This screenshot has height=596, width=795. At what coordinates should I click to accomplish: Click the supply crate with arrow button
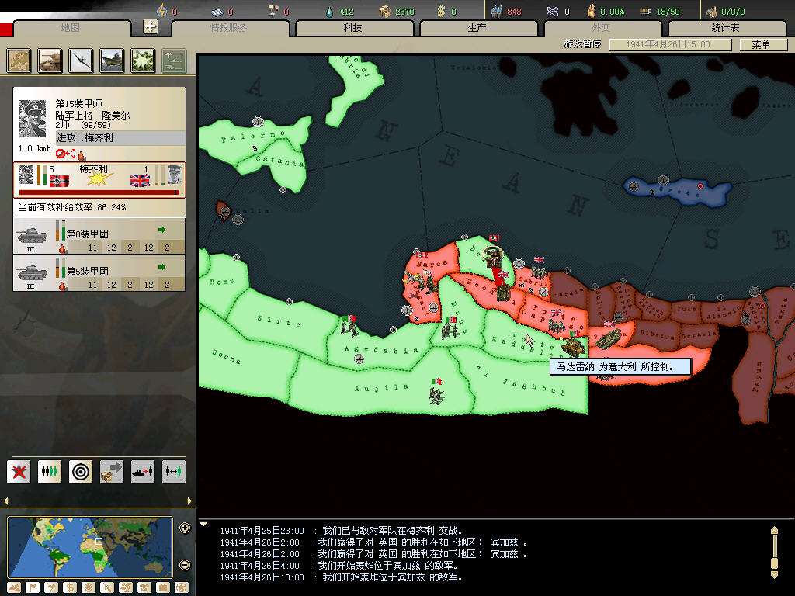tap(112, 472)
